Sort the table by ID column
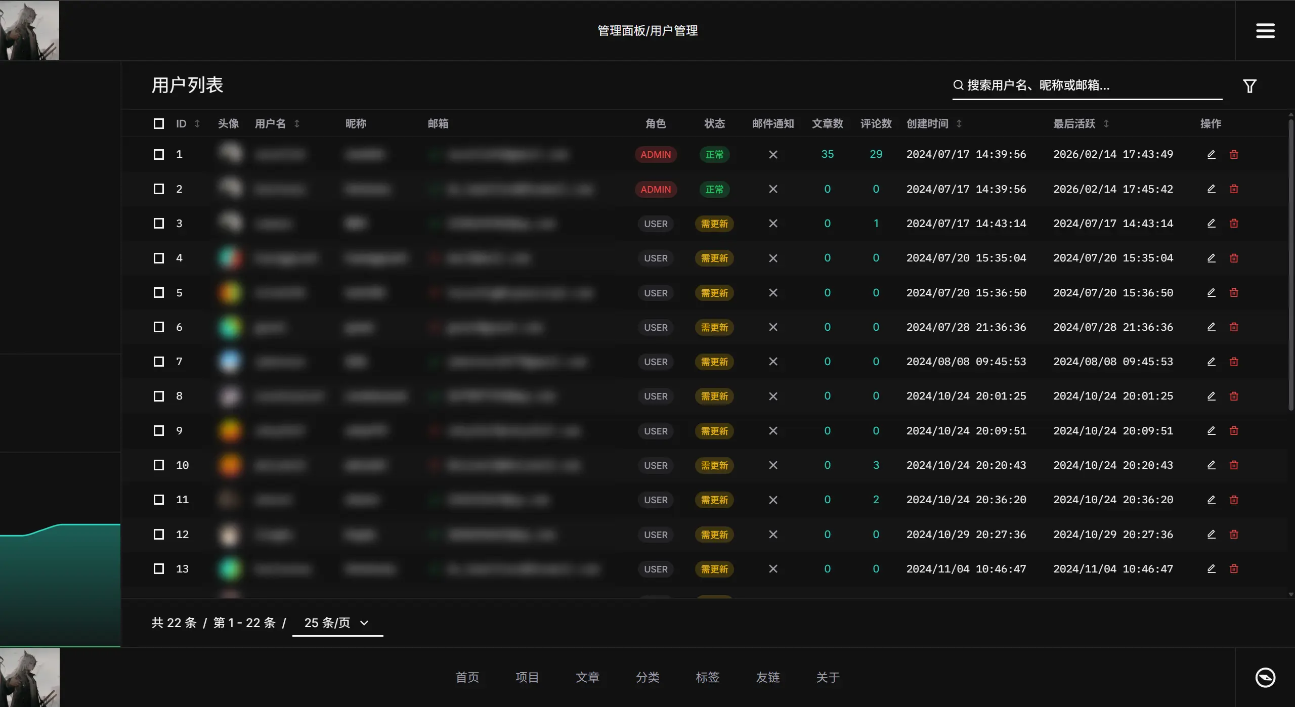Screen dimensions: 1295x707 [x=197, y=124]
